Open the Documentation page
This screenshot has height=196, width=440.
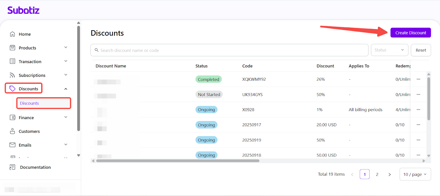(x=35, y=167)
